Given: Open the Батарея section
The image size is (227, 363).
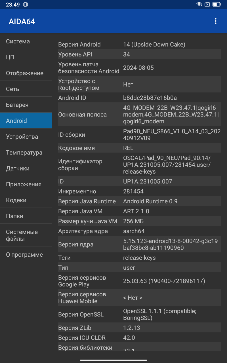Looking at the screenshot, I should pos(26,105).
